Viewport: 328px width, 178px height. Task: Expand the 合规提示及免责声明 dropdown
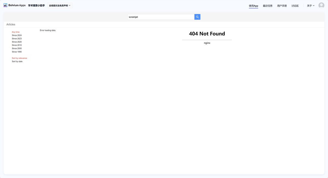coord(60,5)
